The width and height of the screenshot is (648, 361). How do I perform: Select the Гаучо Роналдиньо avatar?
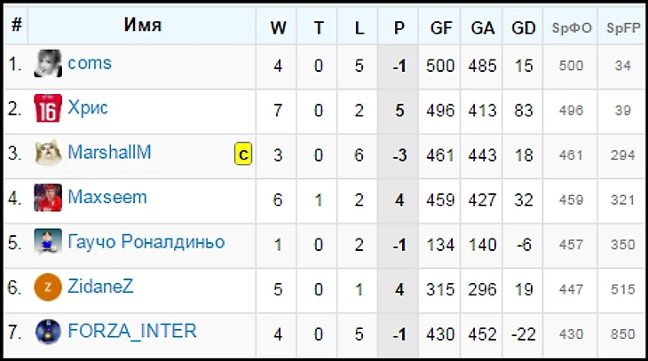(x=48, y=242)
